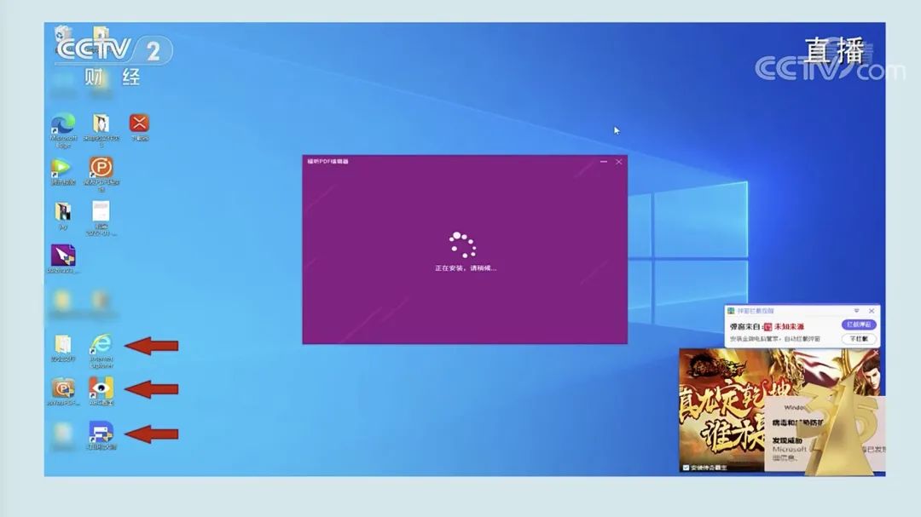Image resolution: width=921 pixels, height=517 pixels.
Task: Open the orange P PDF icon in left column
Action: pyautogui.click(x=63, y=388)
